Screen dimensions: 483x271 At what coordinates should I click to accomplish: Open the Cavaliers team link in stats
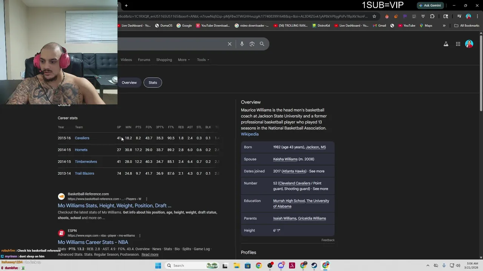82,138
